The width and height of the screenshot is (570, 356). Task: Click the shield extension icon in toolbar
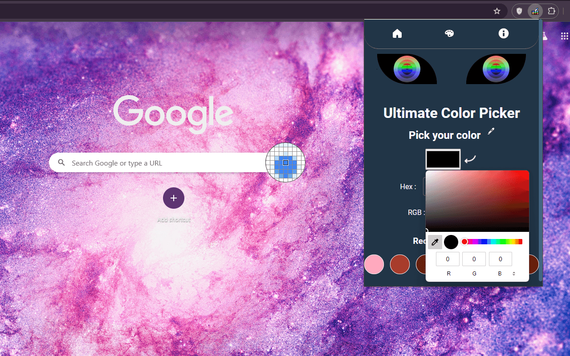tap(519, 11)
